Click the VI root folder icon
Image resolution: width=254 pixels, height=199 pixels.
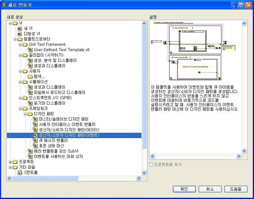tap(15, 23)
